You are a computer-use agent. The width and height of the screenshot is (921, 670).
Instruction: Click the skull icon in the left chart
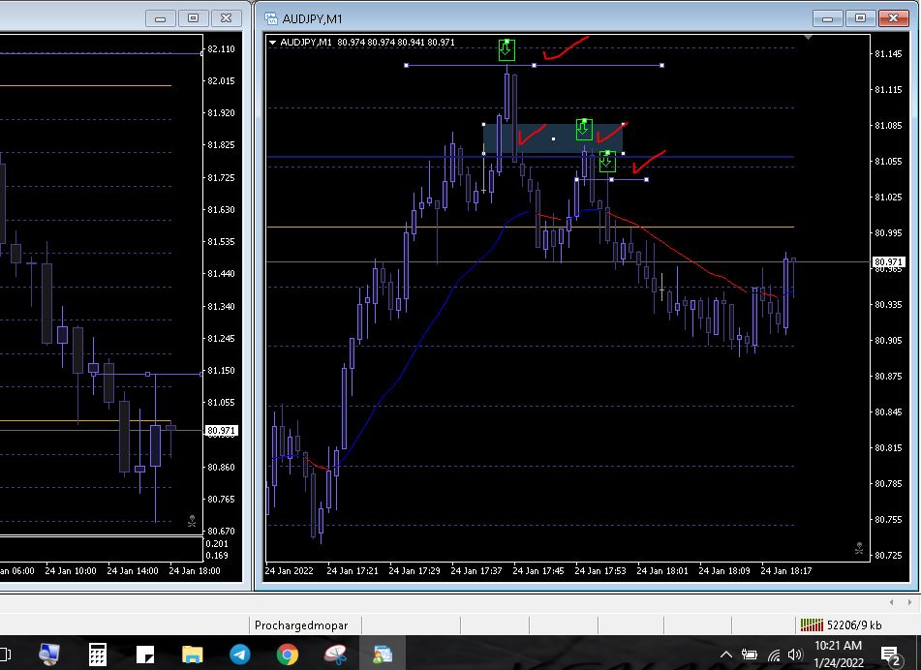point(191,521)
